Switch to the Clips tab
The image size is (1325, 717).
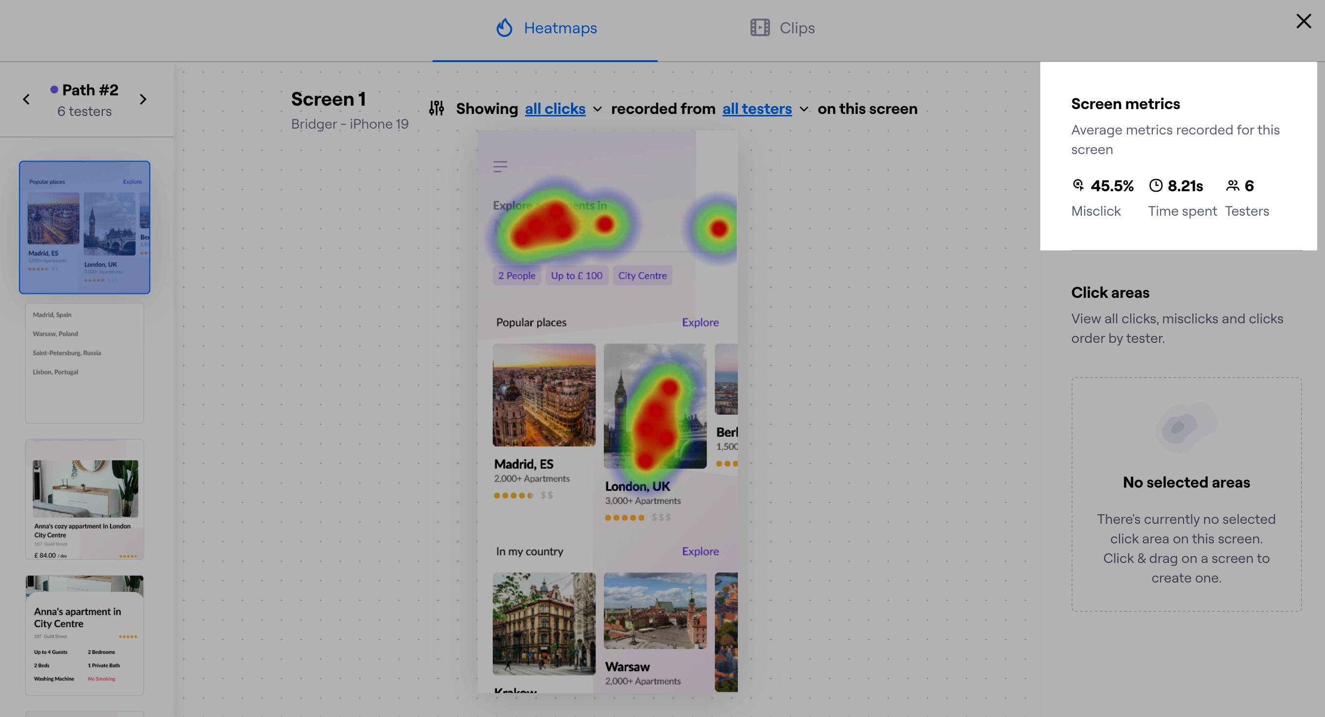tap(797, 27)
